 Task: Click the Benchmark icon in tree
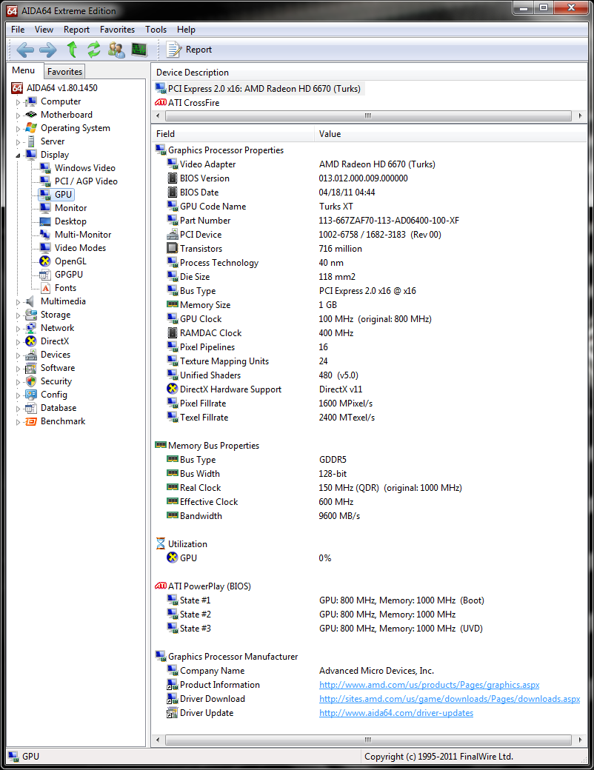click(x=31, y=421)
